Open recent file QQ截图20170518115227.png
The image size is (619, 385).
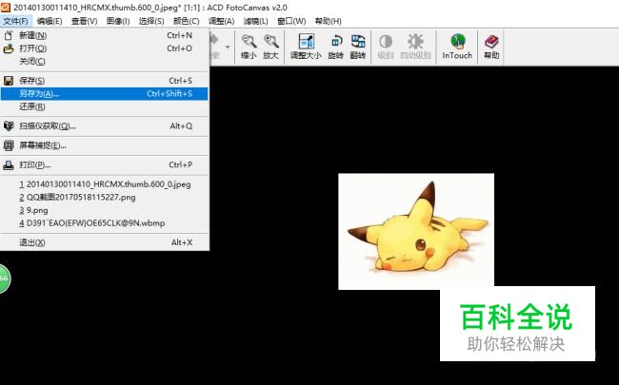tap(104, 198)
